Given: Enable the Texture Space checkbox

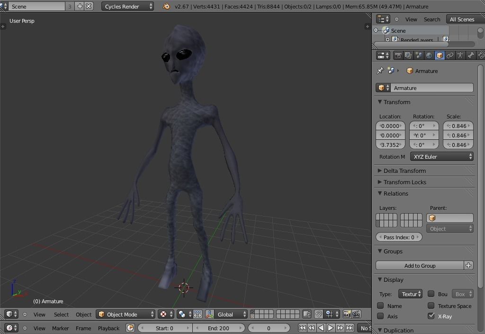Looking at the screenshot, I should click(x=431, y=306).
